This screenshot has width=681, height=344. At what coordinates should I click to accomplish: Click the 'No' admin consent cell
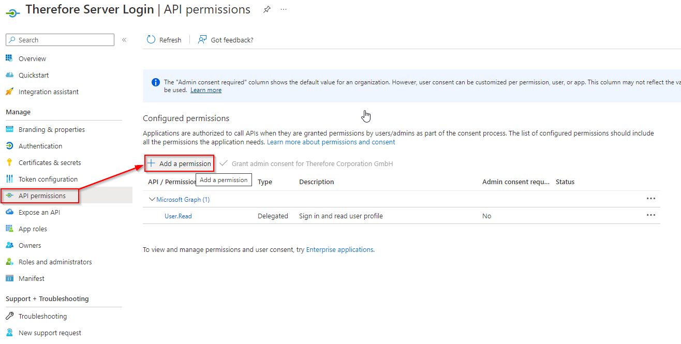(487, 216)
